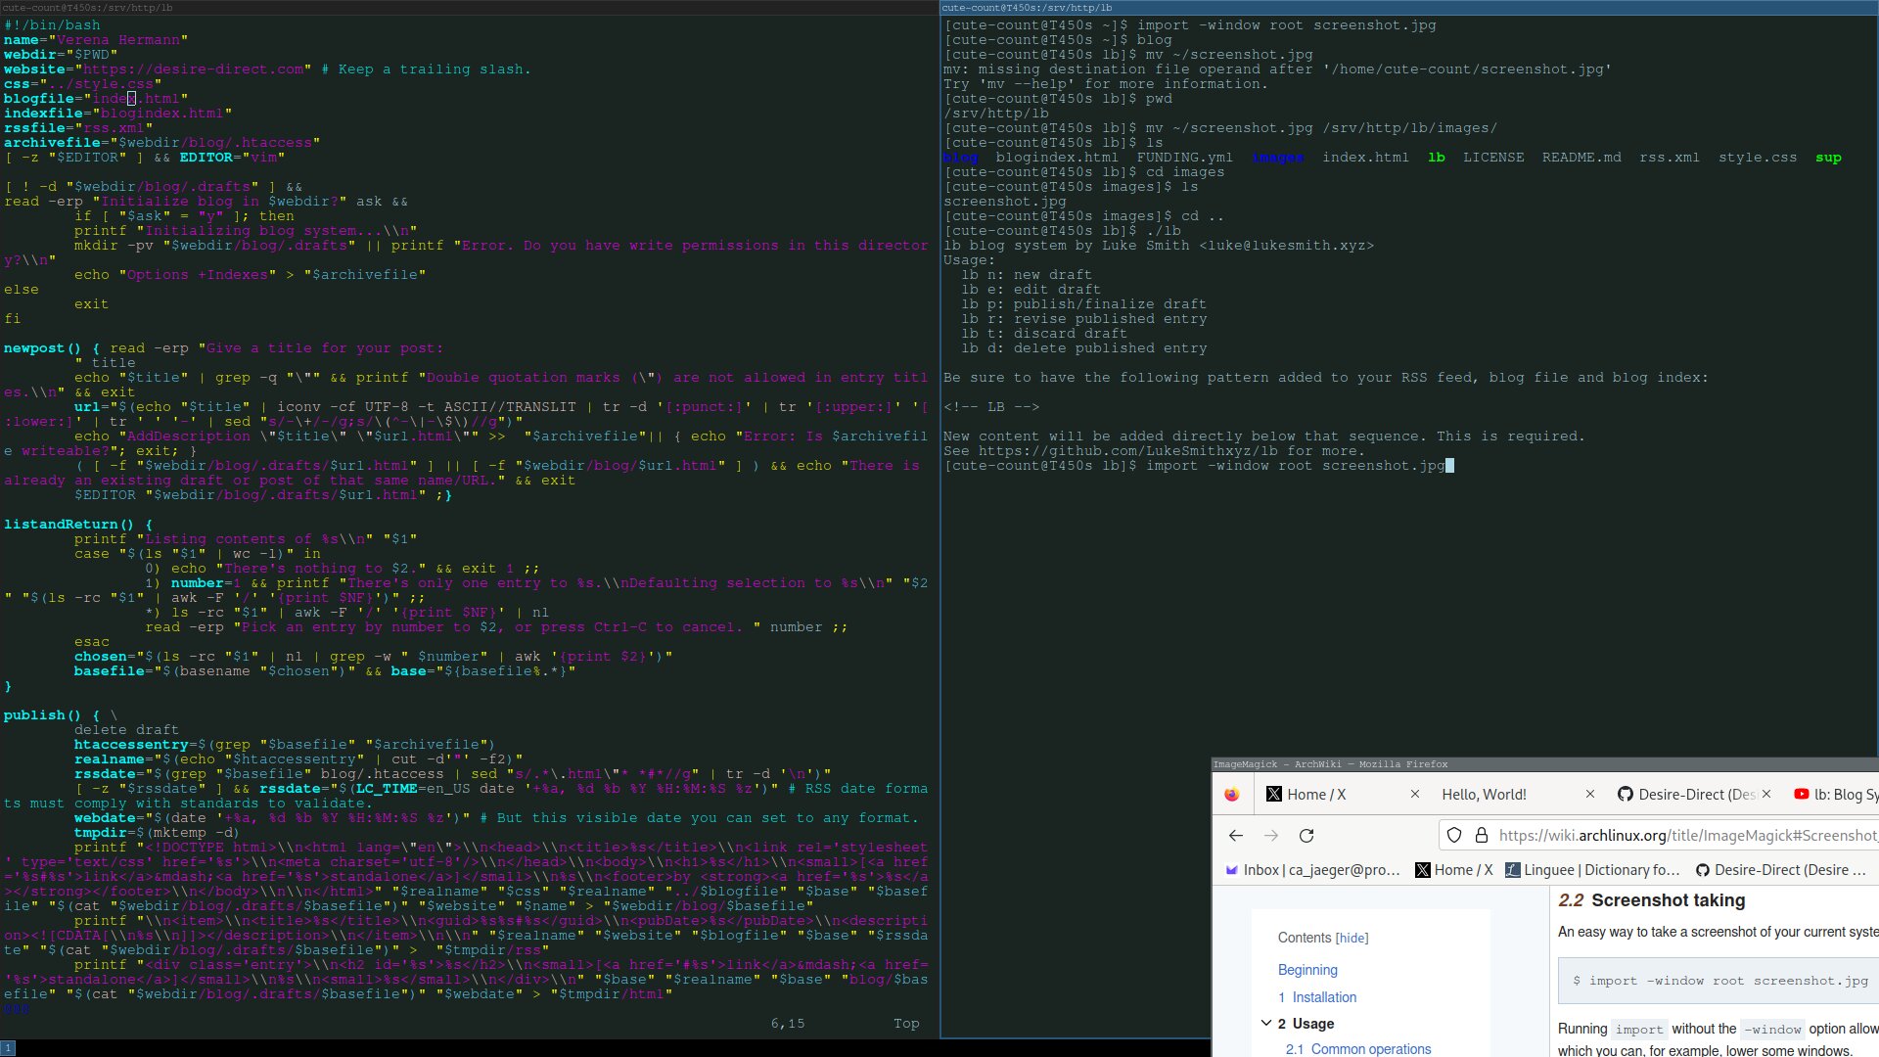Close the Hello, World! tab
This screenshot has height=1057, width=1879.
1590,795
